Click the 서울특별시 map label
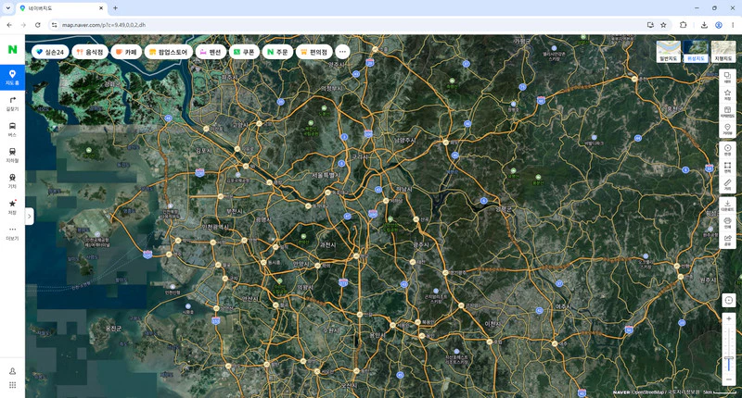The image size is (742, 398). point(326,175)
